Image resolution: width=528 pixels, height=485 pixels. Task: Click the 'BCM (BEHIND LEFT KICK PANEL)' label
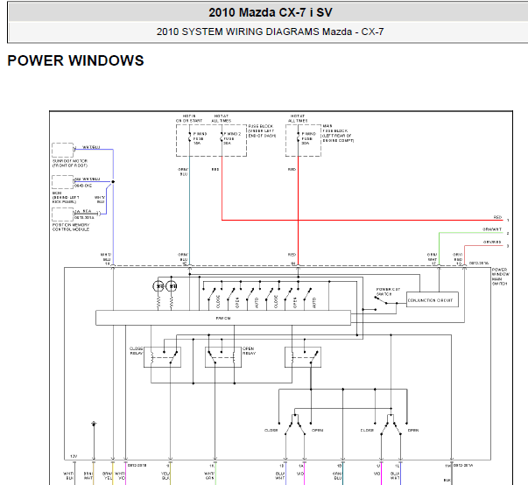66,198
